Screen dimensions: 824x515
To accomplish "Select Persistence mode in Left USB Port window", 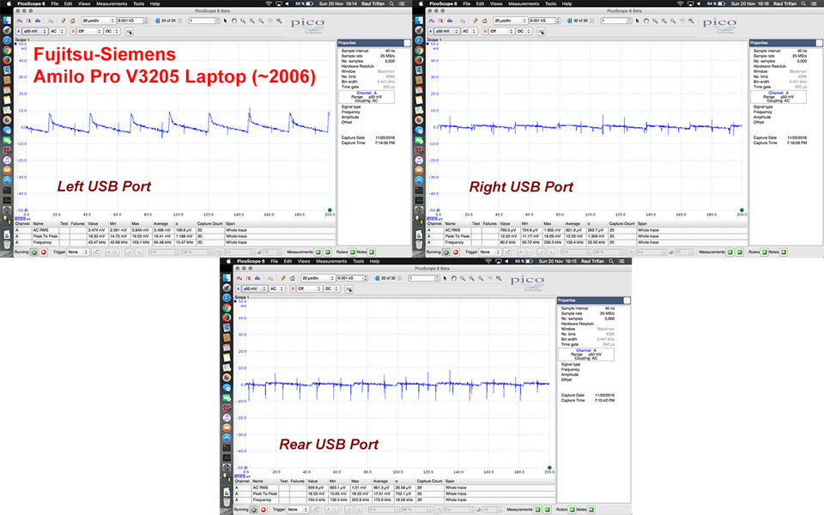I will coord(28,21).
